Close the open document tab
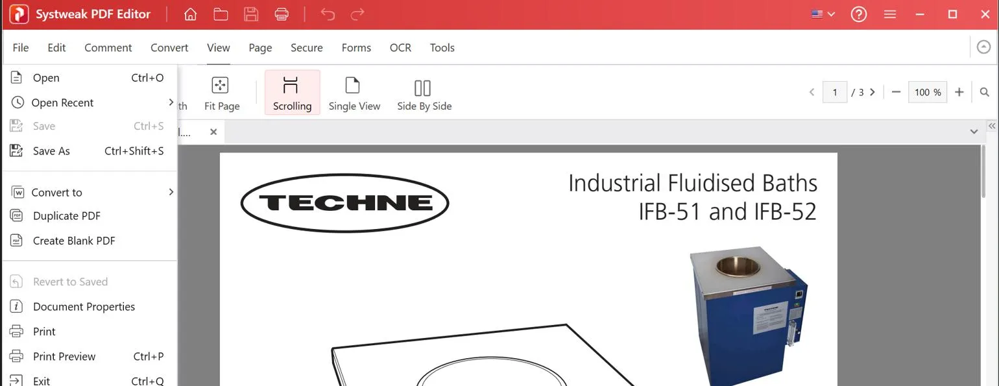Image resolution: width=999 pixels, height=386 pixels. pyautogui.click(x=213, y=132)
